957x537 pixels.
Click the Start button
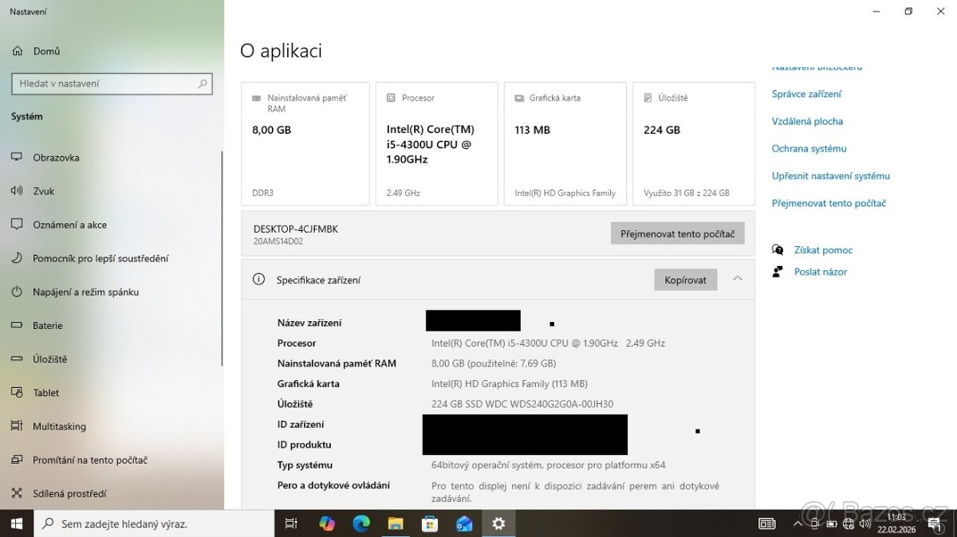point(15,523)
